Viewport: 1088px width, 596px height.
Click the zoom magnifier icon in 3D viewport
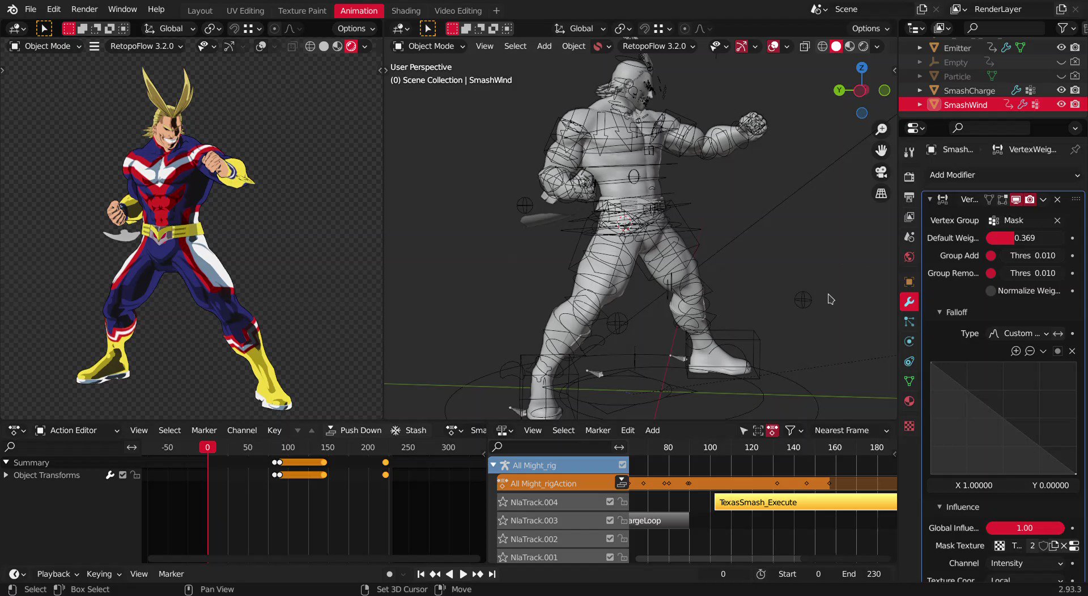pyautogui.click(x=881, y=129)
